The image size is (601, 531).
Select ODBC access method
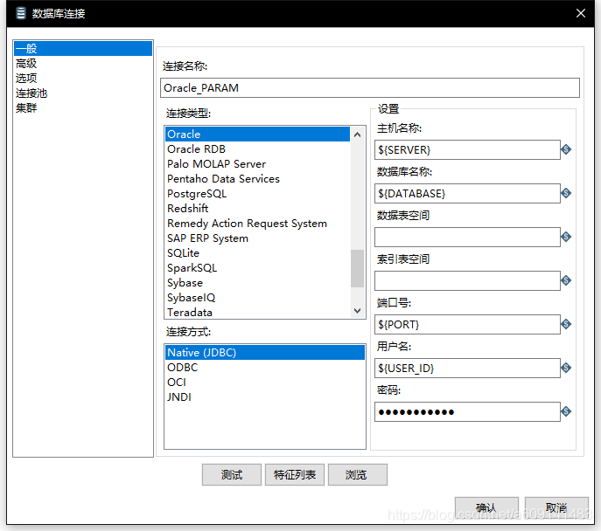coord(265,368)
